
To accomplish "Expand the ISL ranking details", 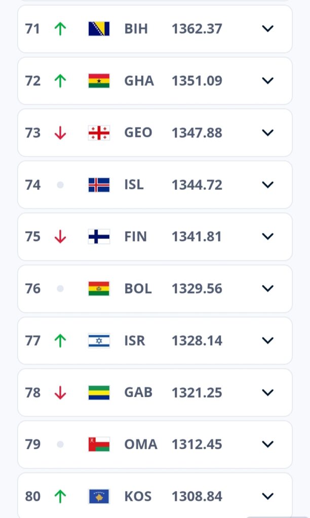I will [267, 185].
